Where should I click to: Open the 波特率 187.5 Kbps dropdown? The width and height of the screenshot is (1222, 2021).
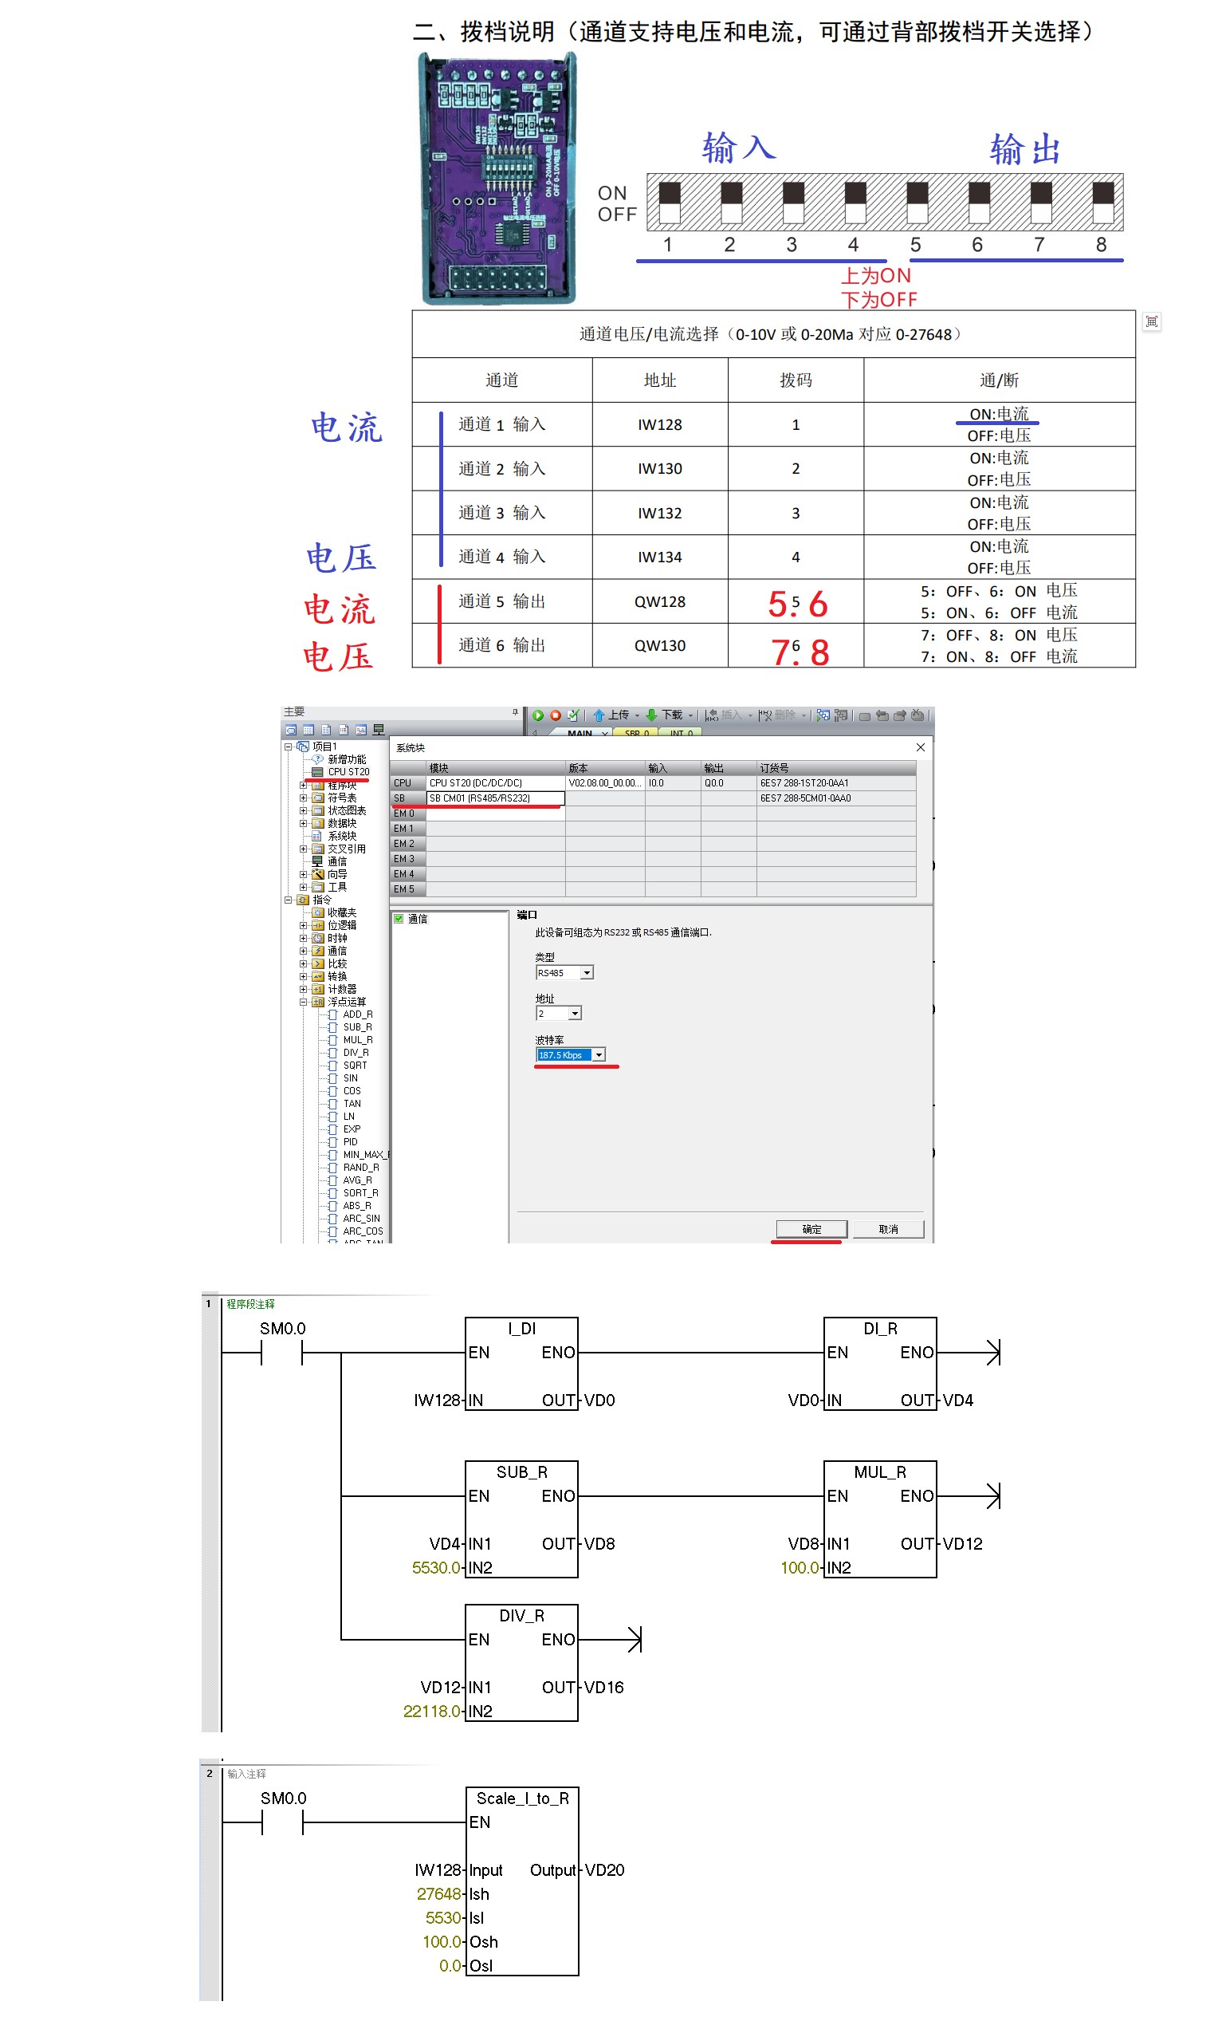(599, 1055)
